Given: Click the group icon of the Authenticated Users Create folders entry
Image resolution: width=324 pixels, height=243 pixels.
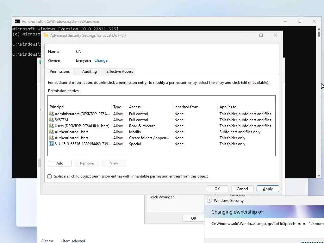Looking at the screenshot, I should pyautogui.click(x=52, y=138).
